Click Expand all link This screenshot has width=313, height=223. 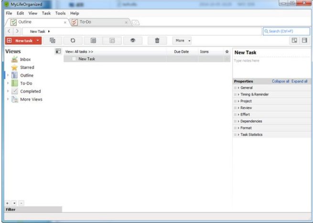pyautogui.click(x=299, y=81)
